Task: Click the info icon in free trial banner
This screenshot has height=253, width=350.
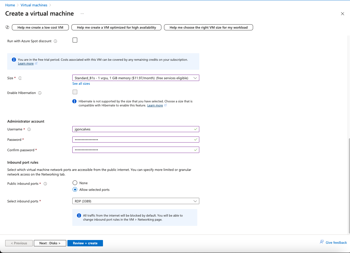Action: tap(14, 60)
